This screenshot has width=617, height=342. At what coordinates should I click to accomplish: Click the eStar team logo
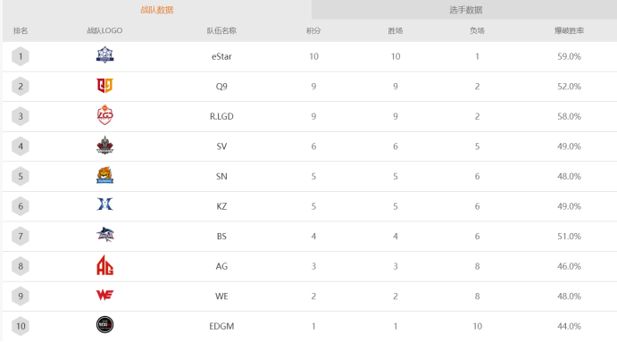pyautogui.click(x=105, y=55)
